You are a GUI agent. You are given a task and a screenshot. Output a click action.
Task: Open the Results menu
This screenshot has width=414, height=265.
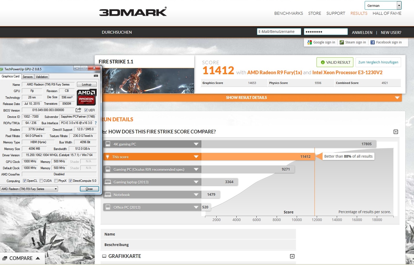pos(359,13)
